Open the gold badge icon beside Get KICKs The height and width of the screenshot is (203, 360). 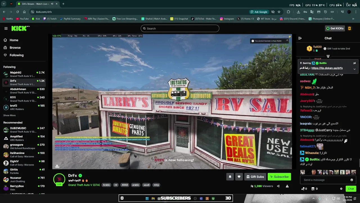tap(350, 28)
